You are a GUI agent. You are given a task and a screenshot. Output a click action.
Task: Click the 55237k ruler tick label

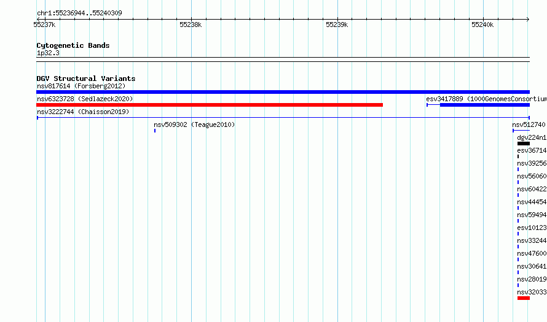pos(44,25)
